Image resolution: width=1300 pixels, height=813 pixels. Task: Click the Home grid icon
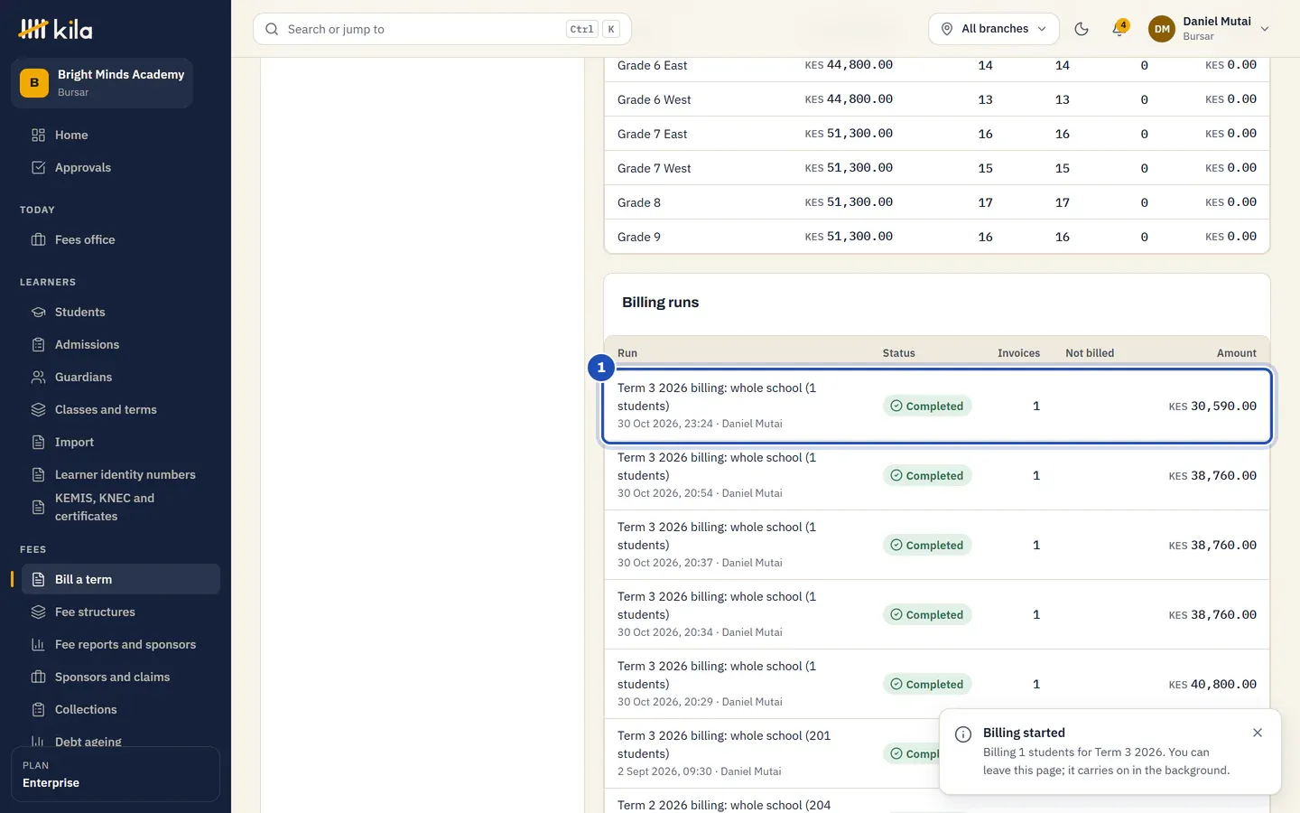(38, 135)
